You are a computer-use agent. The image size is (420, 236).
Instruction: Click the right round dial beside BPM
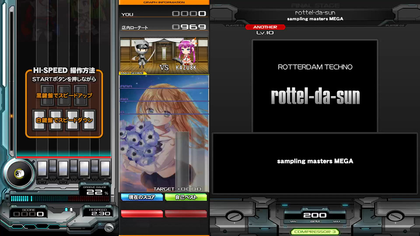click(395, 216)
